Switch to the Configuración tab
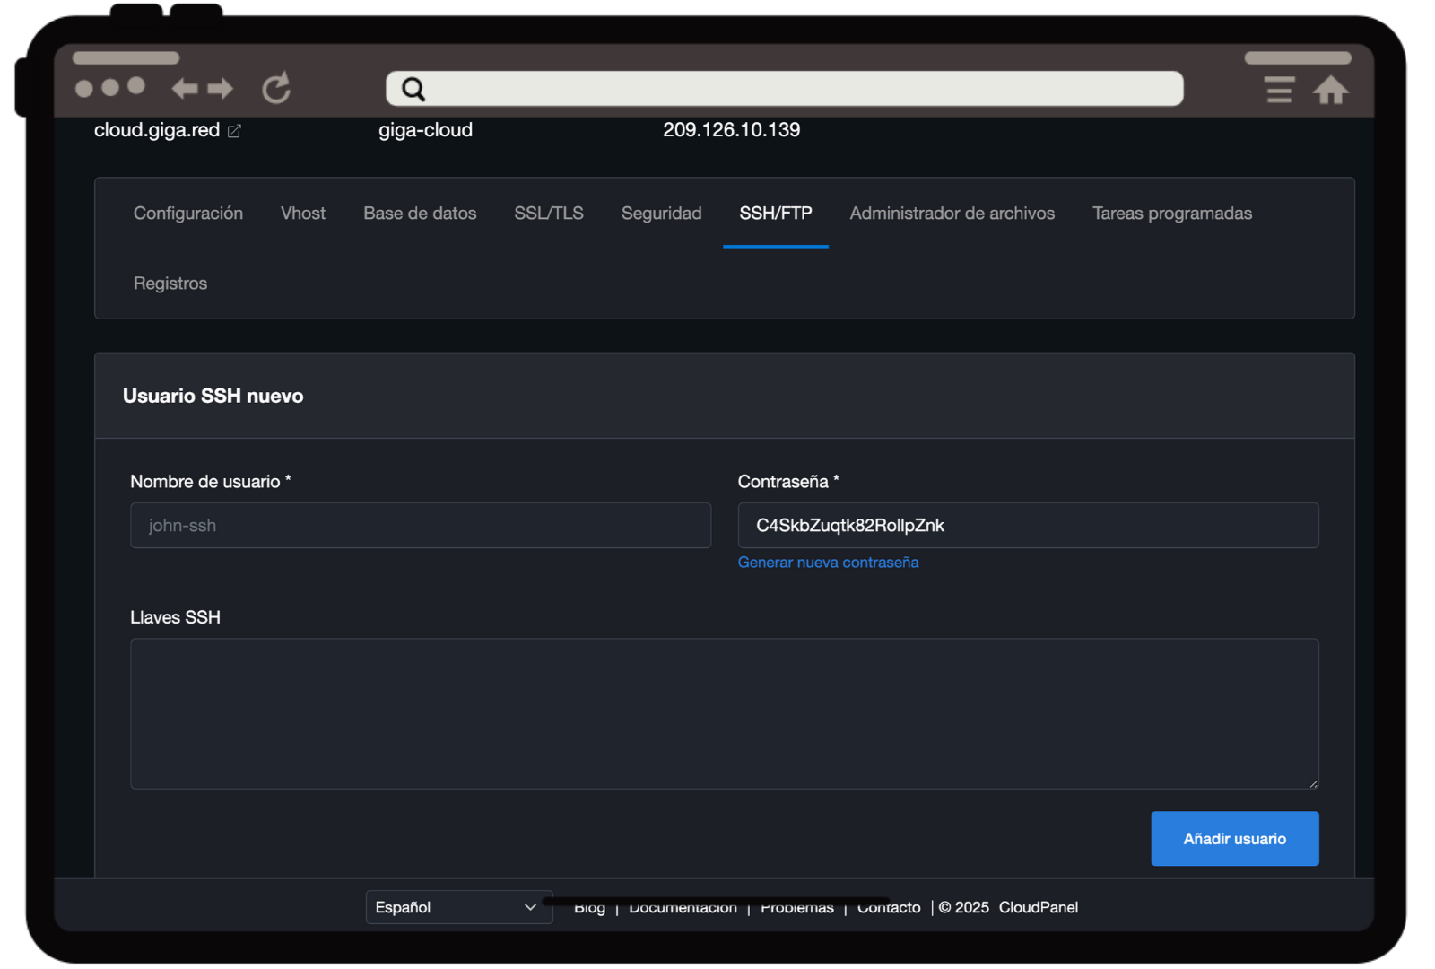 coord(188,214)
